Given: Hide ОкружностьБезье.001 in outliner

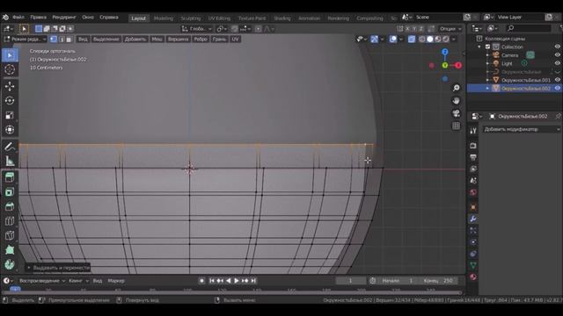Looking at the screenshot, I should tap(557, 80).
